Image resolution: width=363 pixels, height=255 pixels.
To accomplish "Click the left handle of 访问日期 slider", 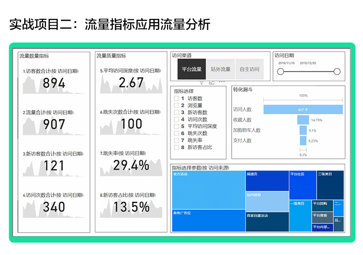I will click(280, 72).
